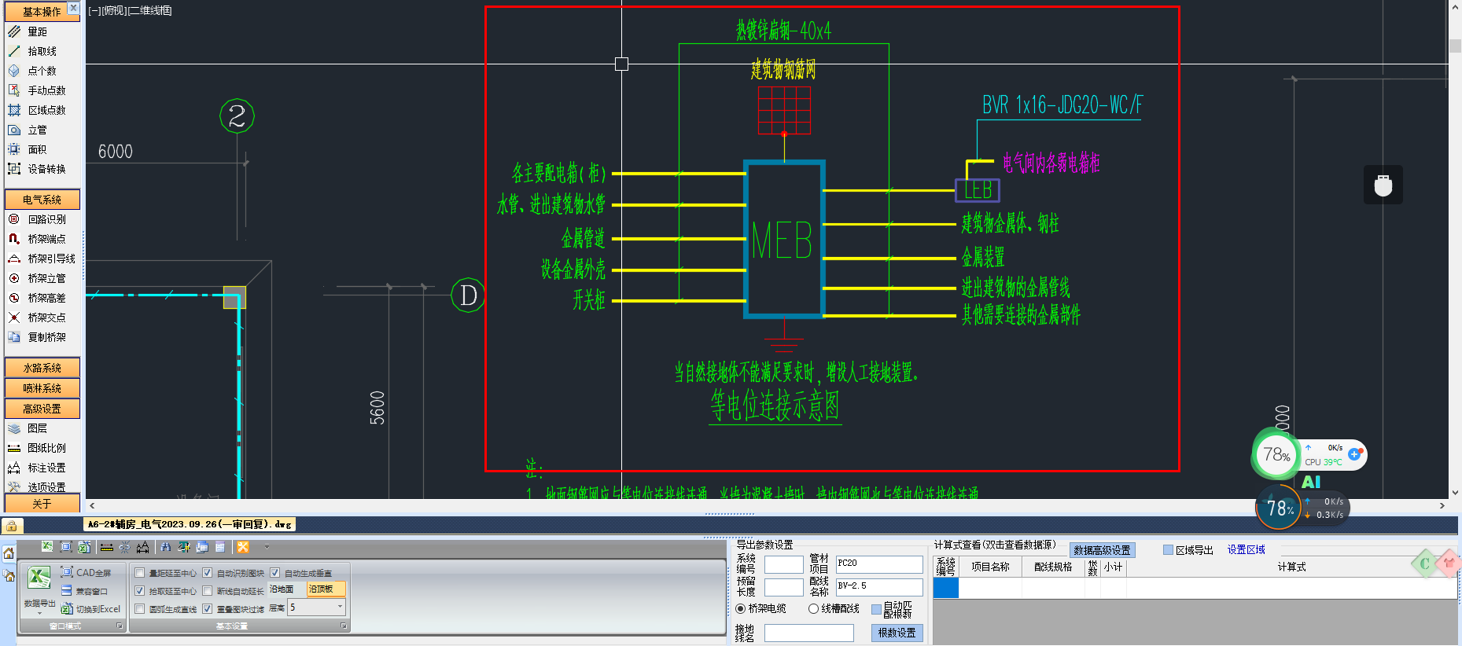Toggle the 断线自动延长 checkbox
Viewport: 1462px width, 646px height.
click(x=208, y=591)
